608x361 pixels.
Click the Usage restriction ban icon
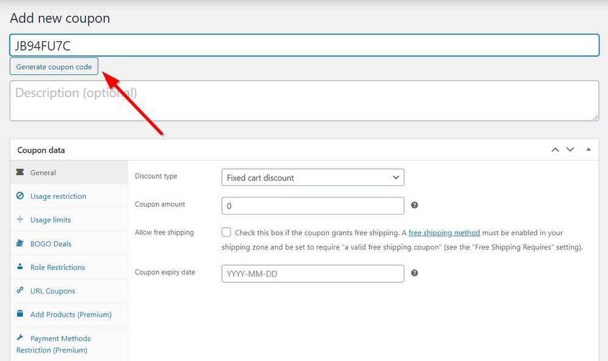point(20,196)
